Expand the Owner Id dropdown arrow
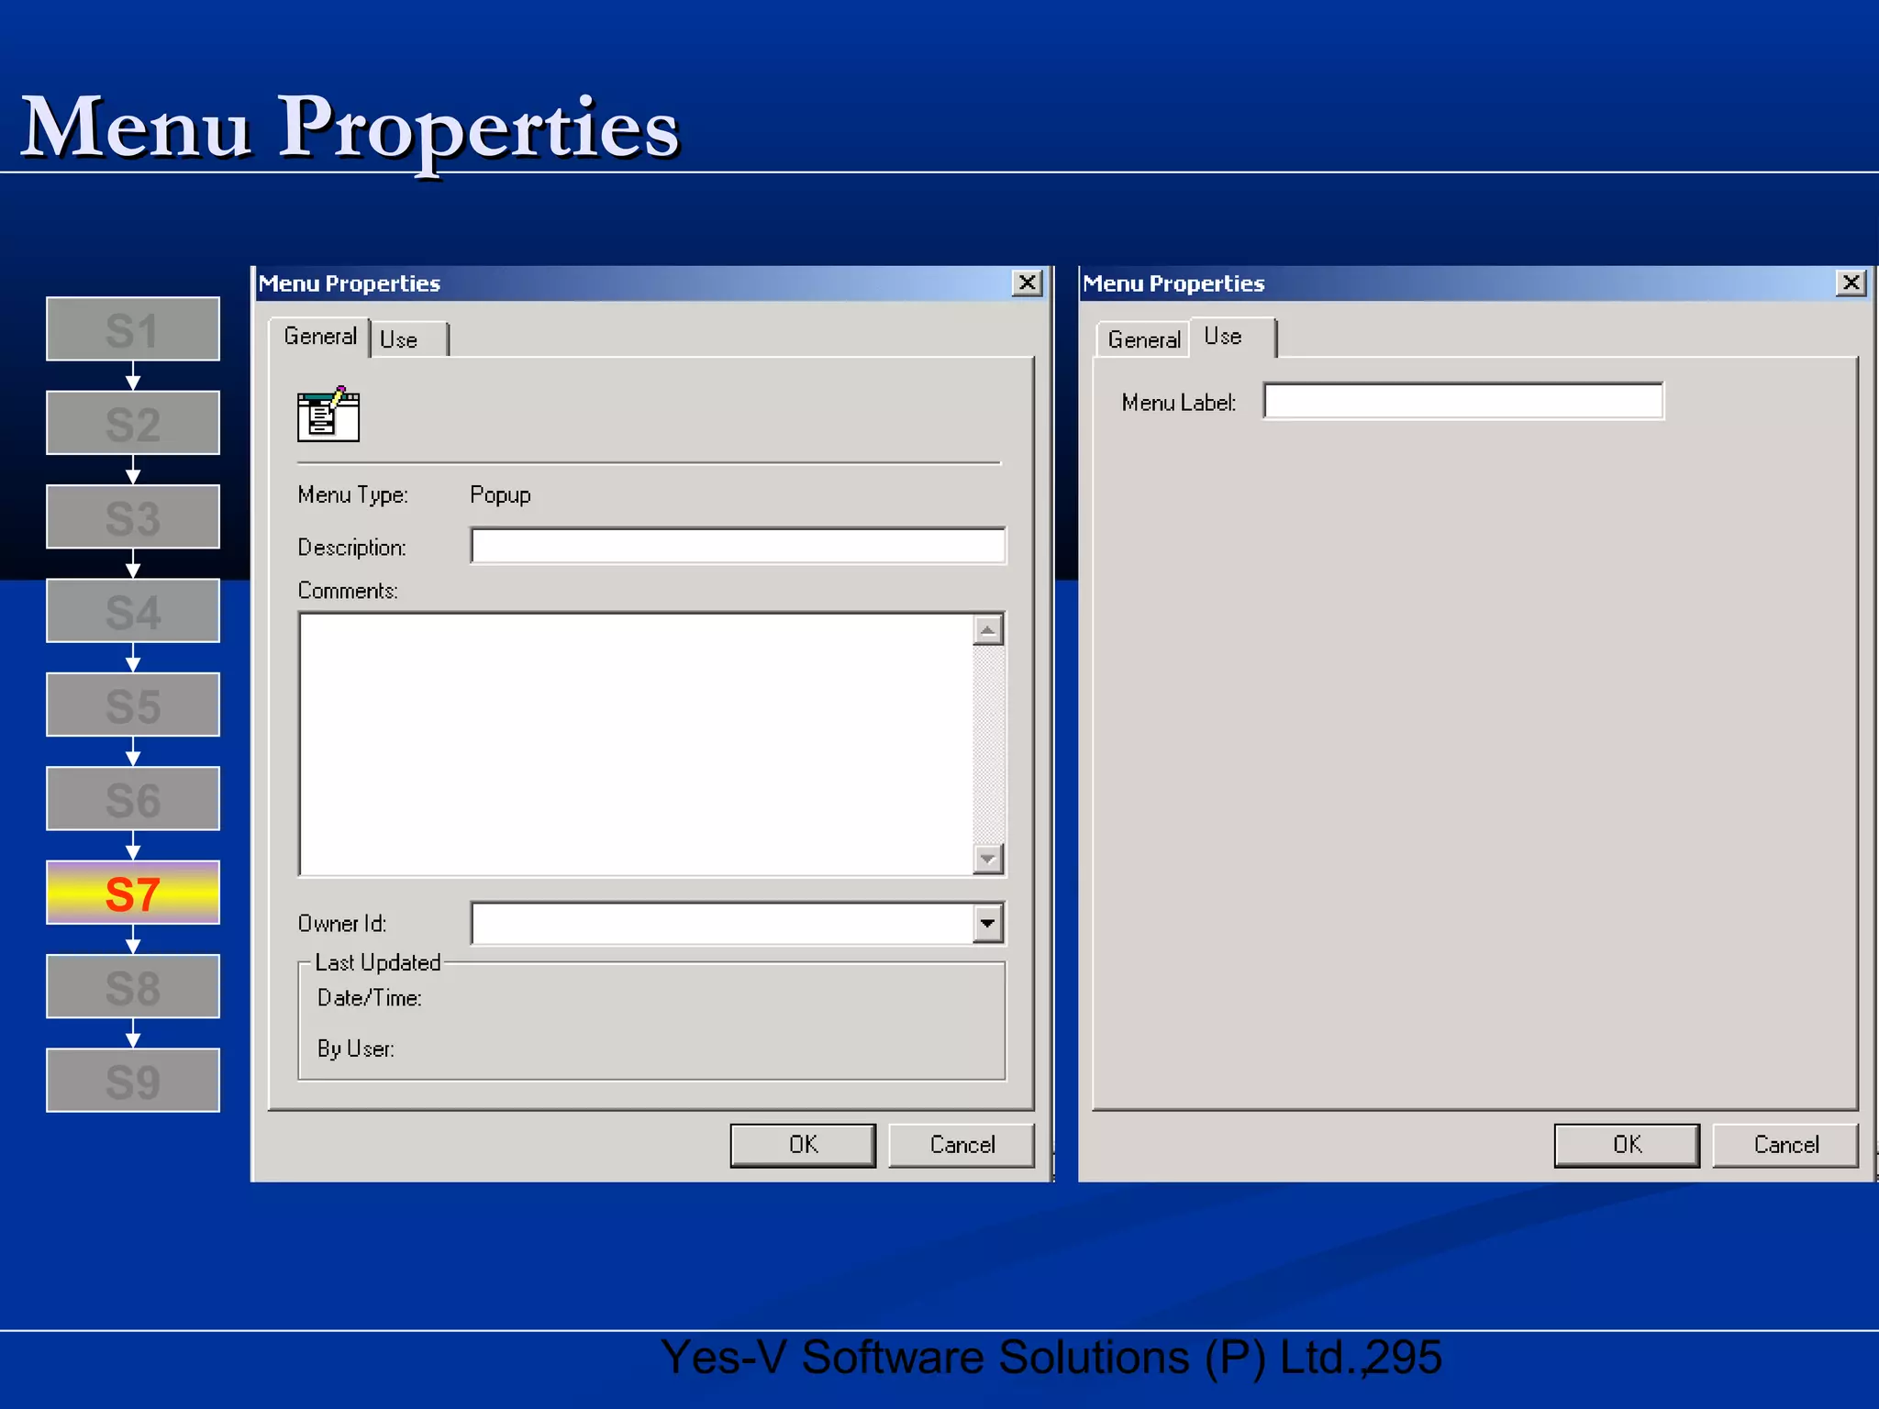This screenshot has width=1879, height=1409. pyautogui.click(x=987, y=923)
